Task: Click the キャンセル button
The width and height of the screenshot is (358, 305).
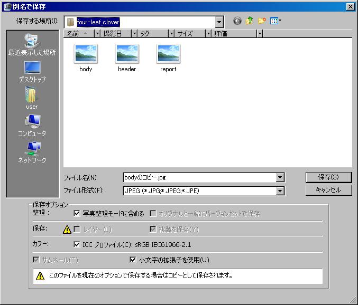Action: pos(328,190)
